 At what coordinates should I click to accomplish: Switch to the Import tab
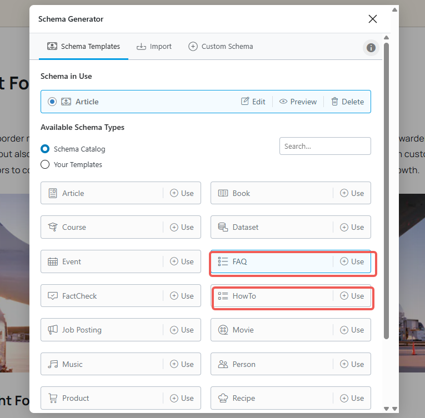tap(154, 47)
